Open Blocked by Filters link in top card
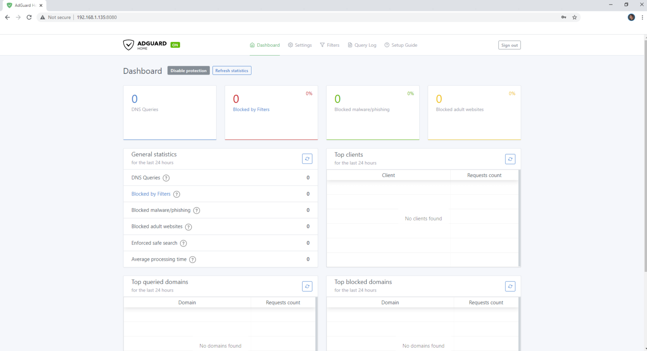This screenshot has height=351, width=647. (251, 110)
